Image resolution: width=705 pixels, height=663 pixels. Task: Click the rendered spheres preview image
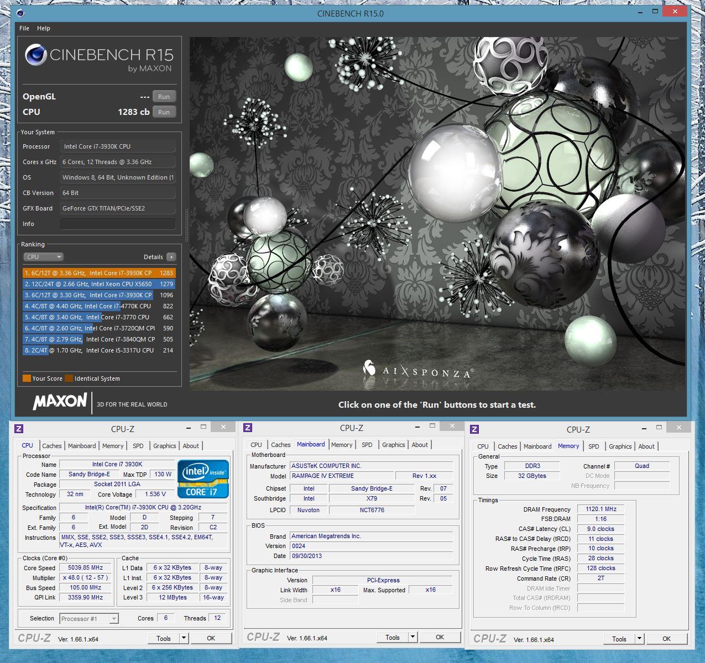pos(437,214)
